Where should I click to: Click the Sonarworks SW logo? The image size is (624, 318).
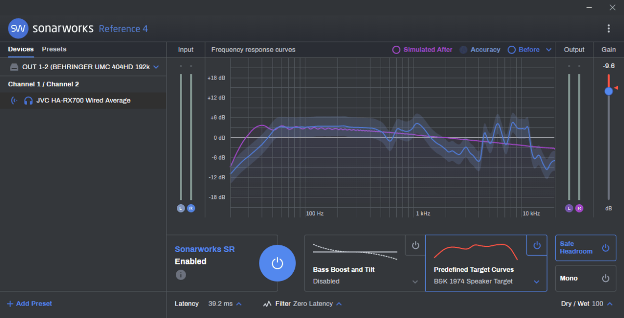[18, 29]
